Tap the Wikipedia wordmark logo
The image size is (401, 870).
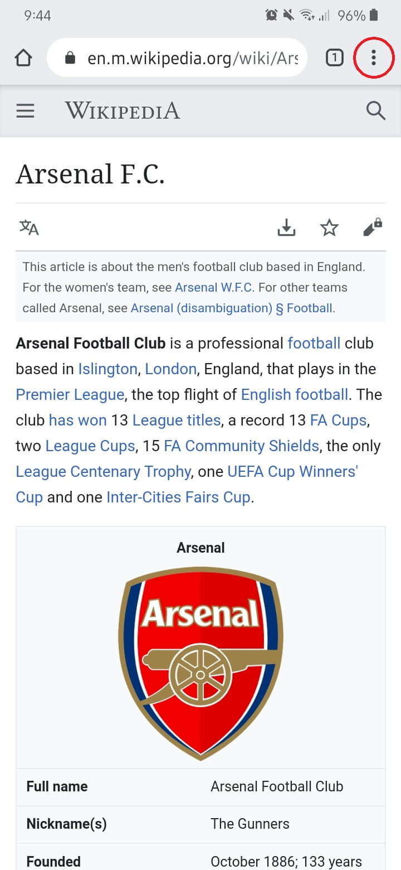123,111
